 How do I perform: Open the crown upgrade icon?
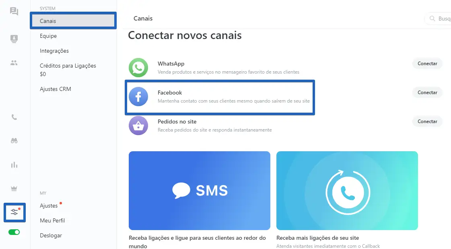click(14, 189)
